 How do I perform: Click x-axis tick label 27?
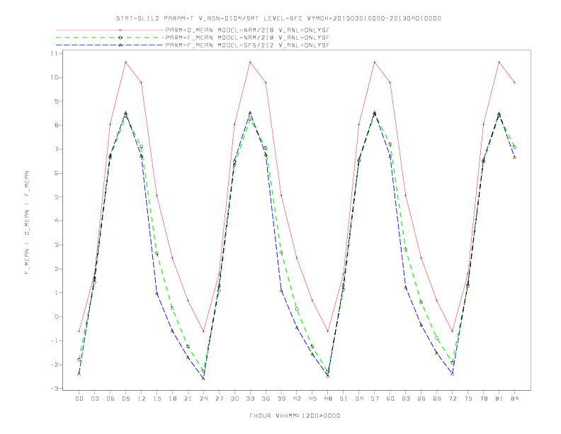pos(219,399)
